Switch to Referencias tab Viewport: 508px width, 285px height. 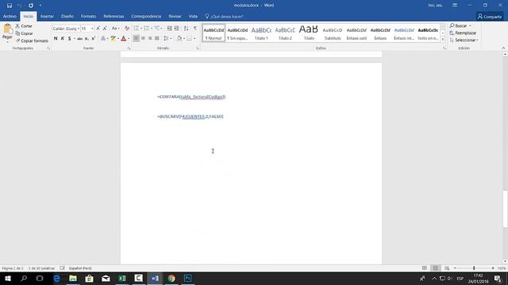coord(114,16)
